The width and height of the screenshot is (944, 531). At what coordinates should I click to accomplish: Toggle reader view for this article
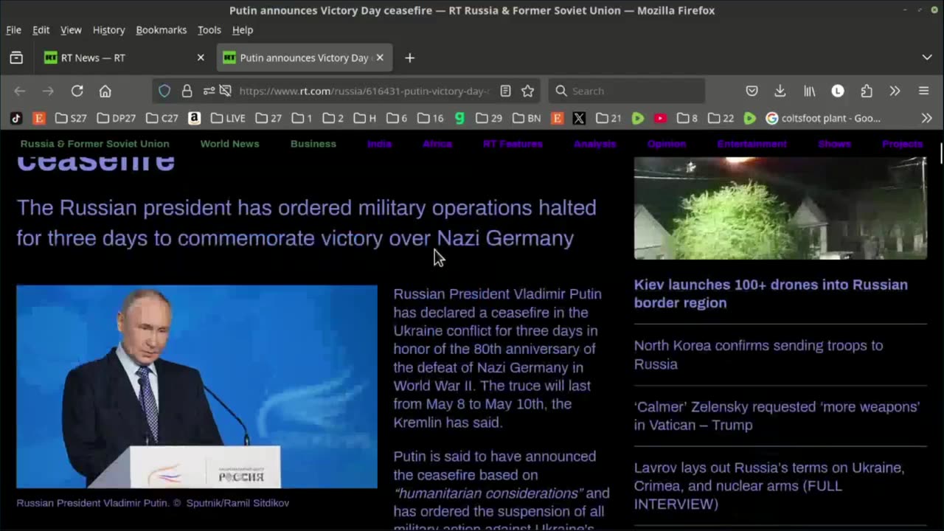click(x=505, y=91)
